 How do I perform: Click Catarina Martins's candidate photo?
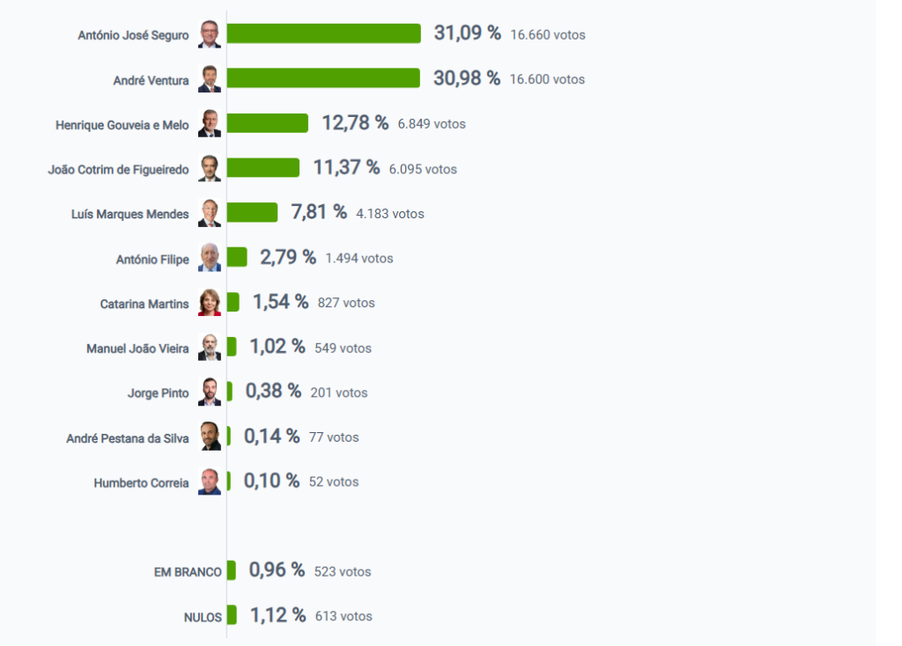(210, 303)
